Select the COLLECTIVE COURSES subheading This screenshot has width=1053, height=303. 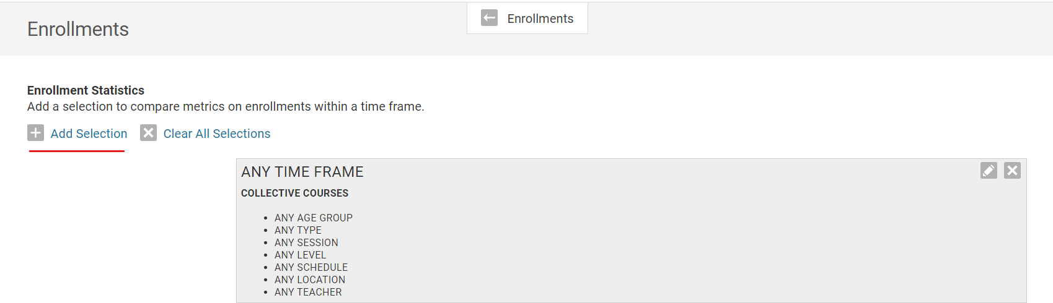(x=294, y=193)
